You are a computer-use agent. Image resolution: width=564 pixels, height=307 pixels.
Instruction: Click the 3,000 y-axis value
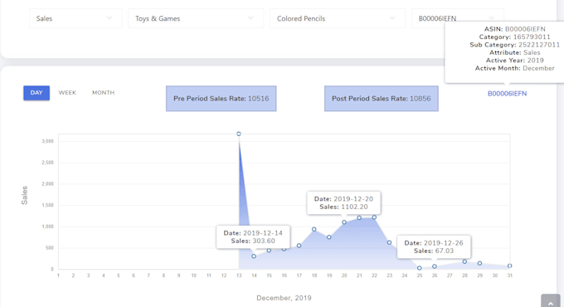[x=47, y=141]
